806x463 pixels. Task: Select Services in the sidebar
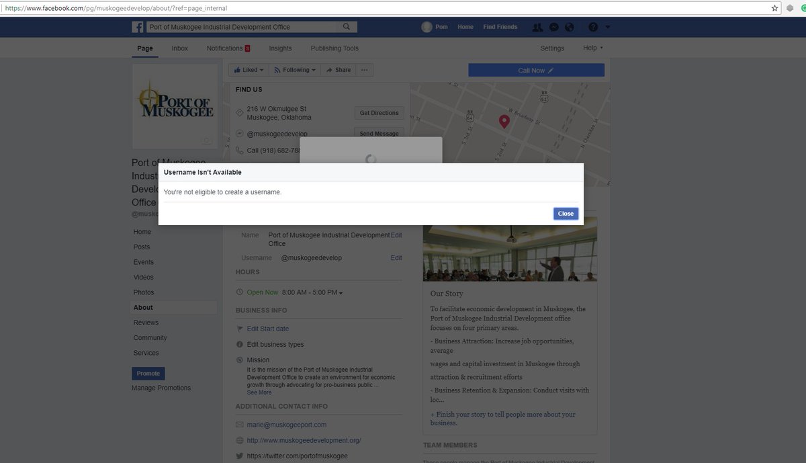click(146, 353)
